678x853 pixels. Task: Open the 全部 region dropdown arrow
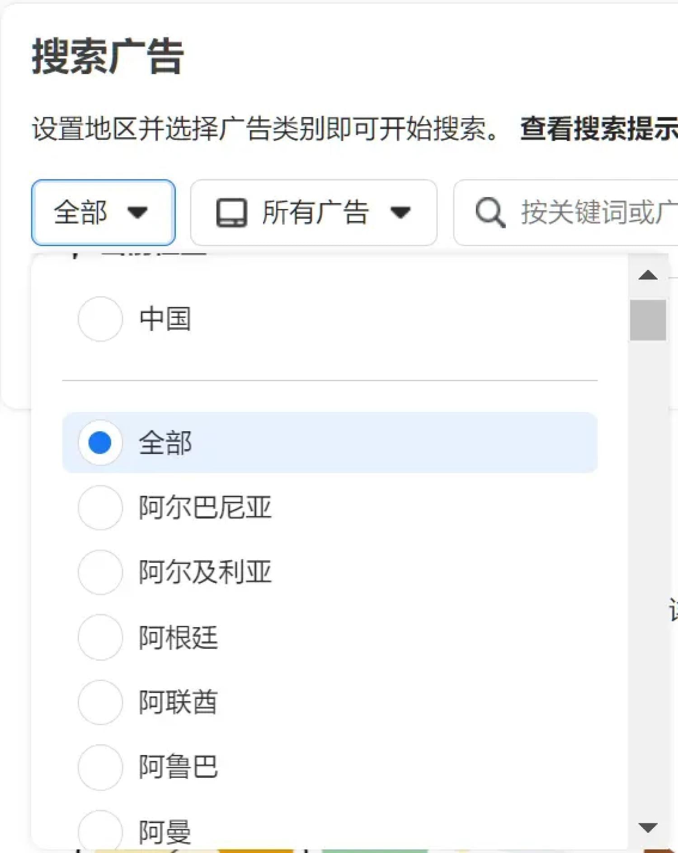click(137, 213)
